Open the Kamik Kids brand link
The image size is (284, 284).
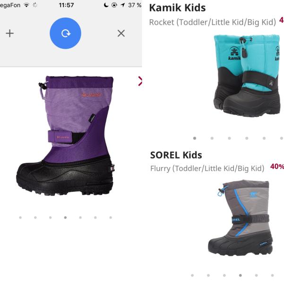[x=177, y=8]
